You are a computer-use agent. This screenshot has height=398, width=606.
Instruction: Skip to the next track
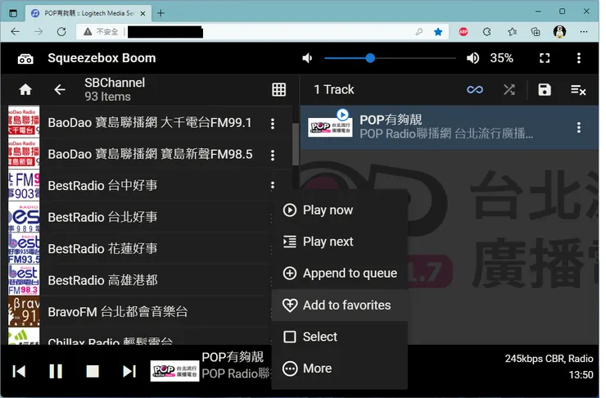[129, 371]
